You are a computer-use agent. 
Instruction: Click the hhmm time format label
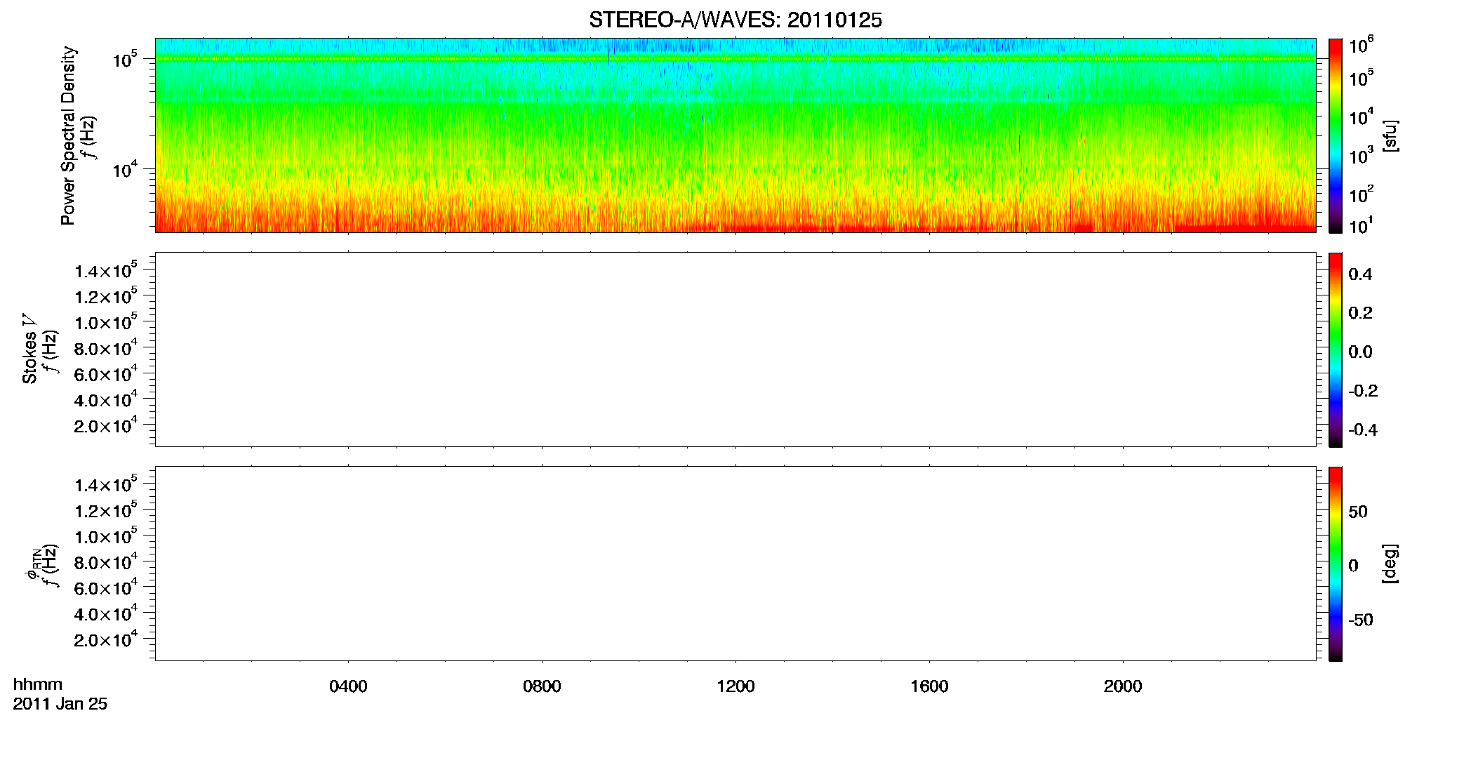click(38, 684)
